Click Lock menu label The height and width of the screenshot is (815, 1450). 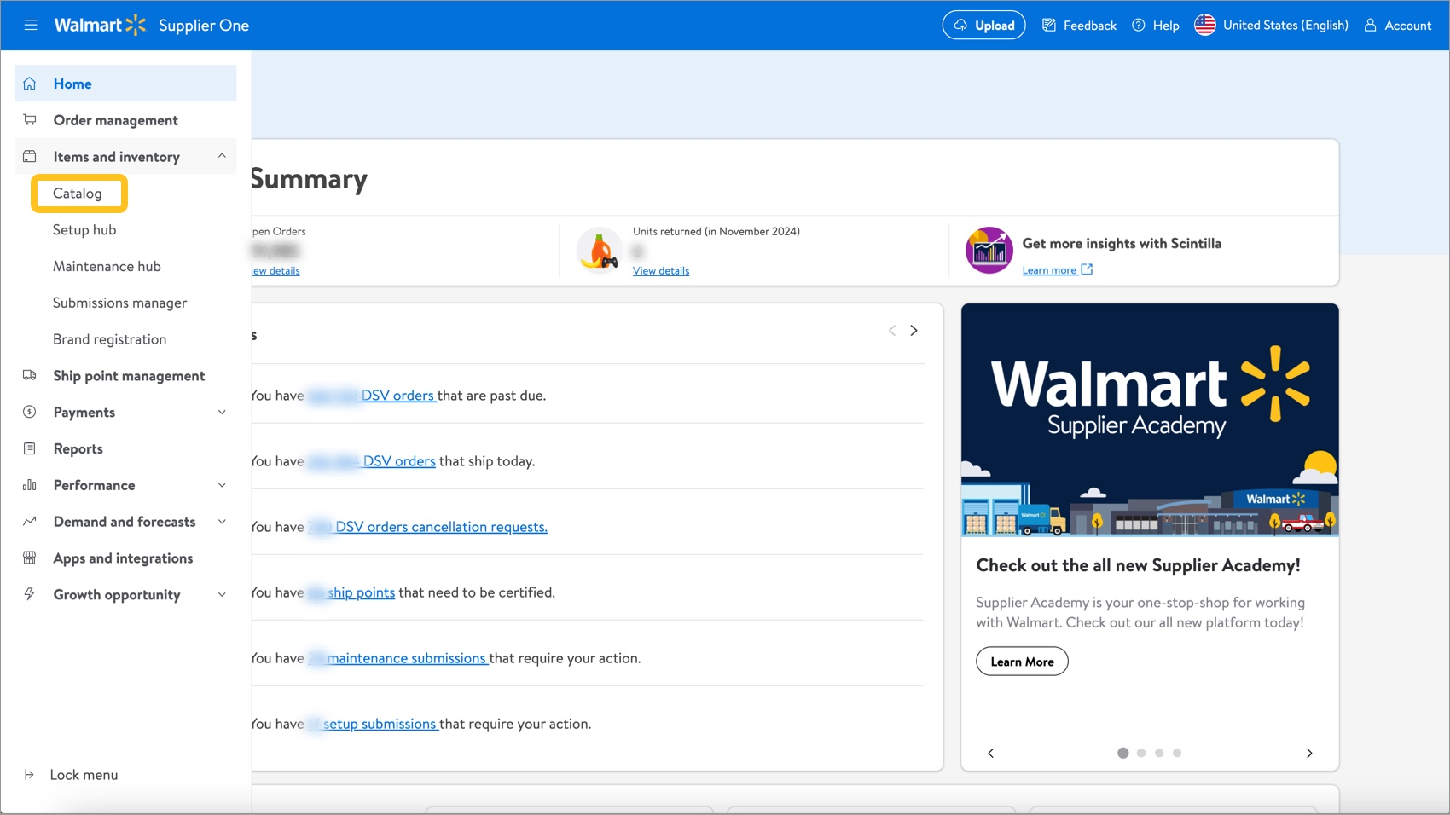coord(84,775)
